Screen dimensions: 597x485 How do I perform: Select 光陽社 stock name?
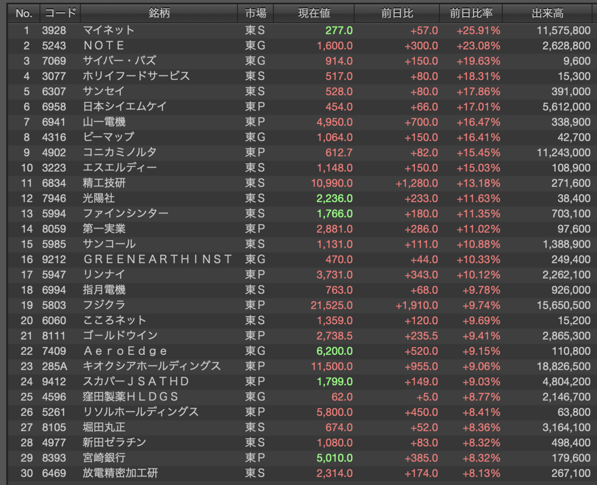[x=99, y=198]
